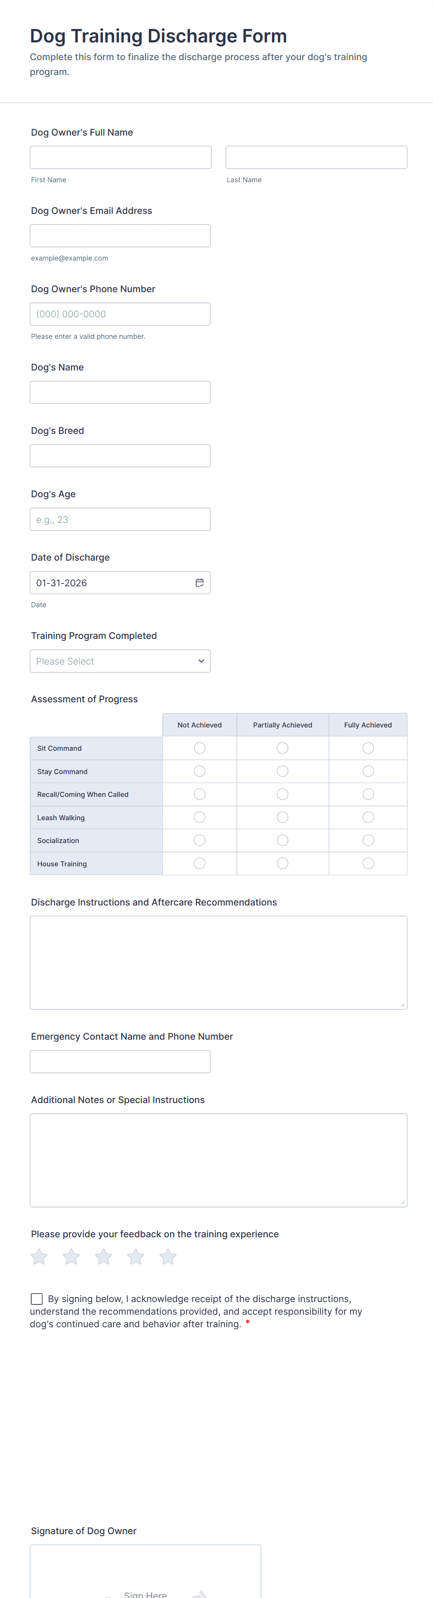Click the Discharge Instructions text area
Viewport: 433px width, 1598px height.
tap(218, 962)
